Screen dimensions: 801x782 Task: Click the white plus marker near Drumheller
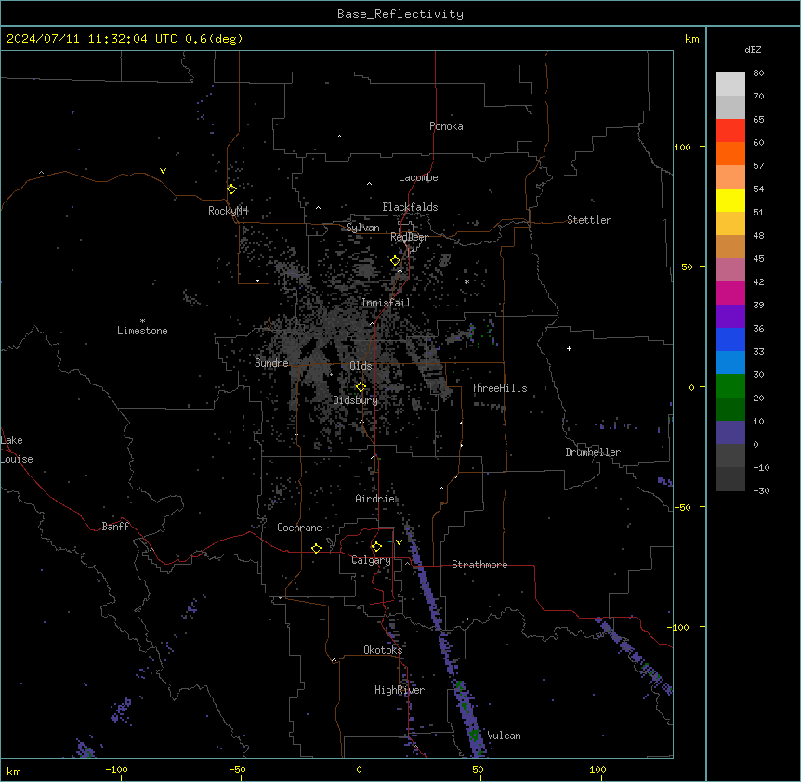click(x=569, y=348)
